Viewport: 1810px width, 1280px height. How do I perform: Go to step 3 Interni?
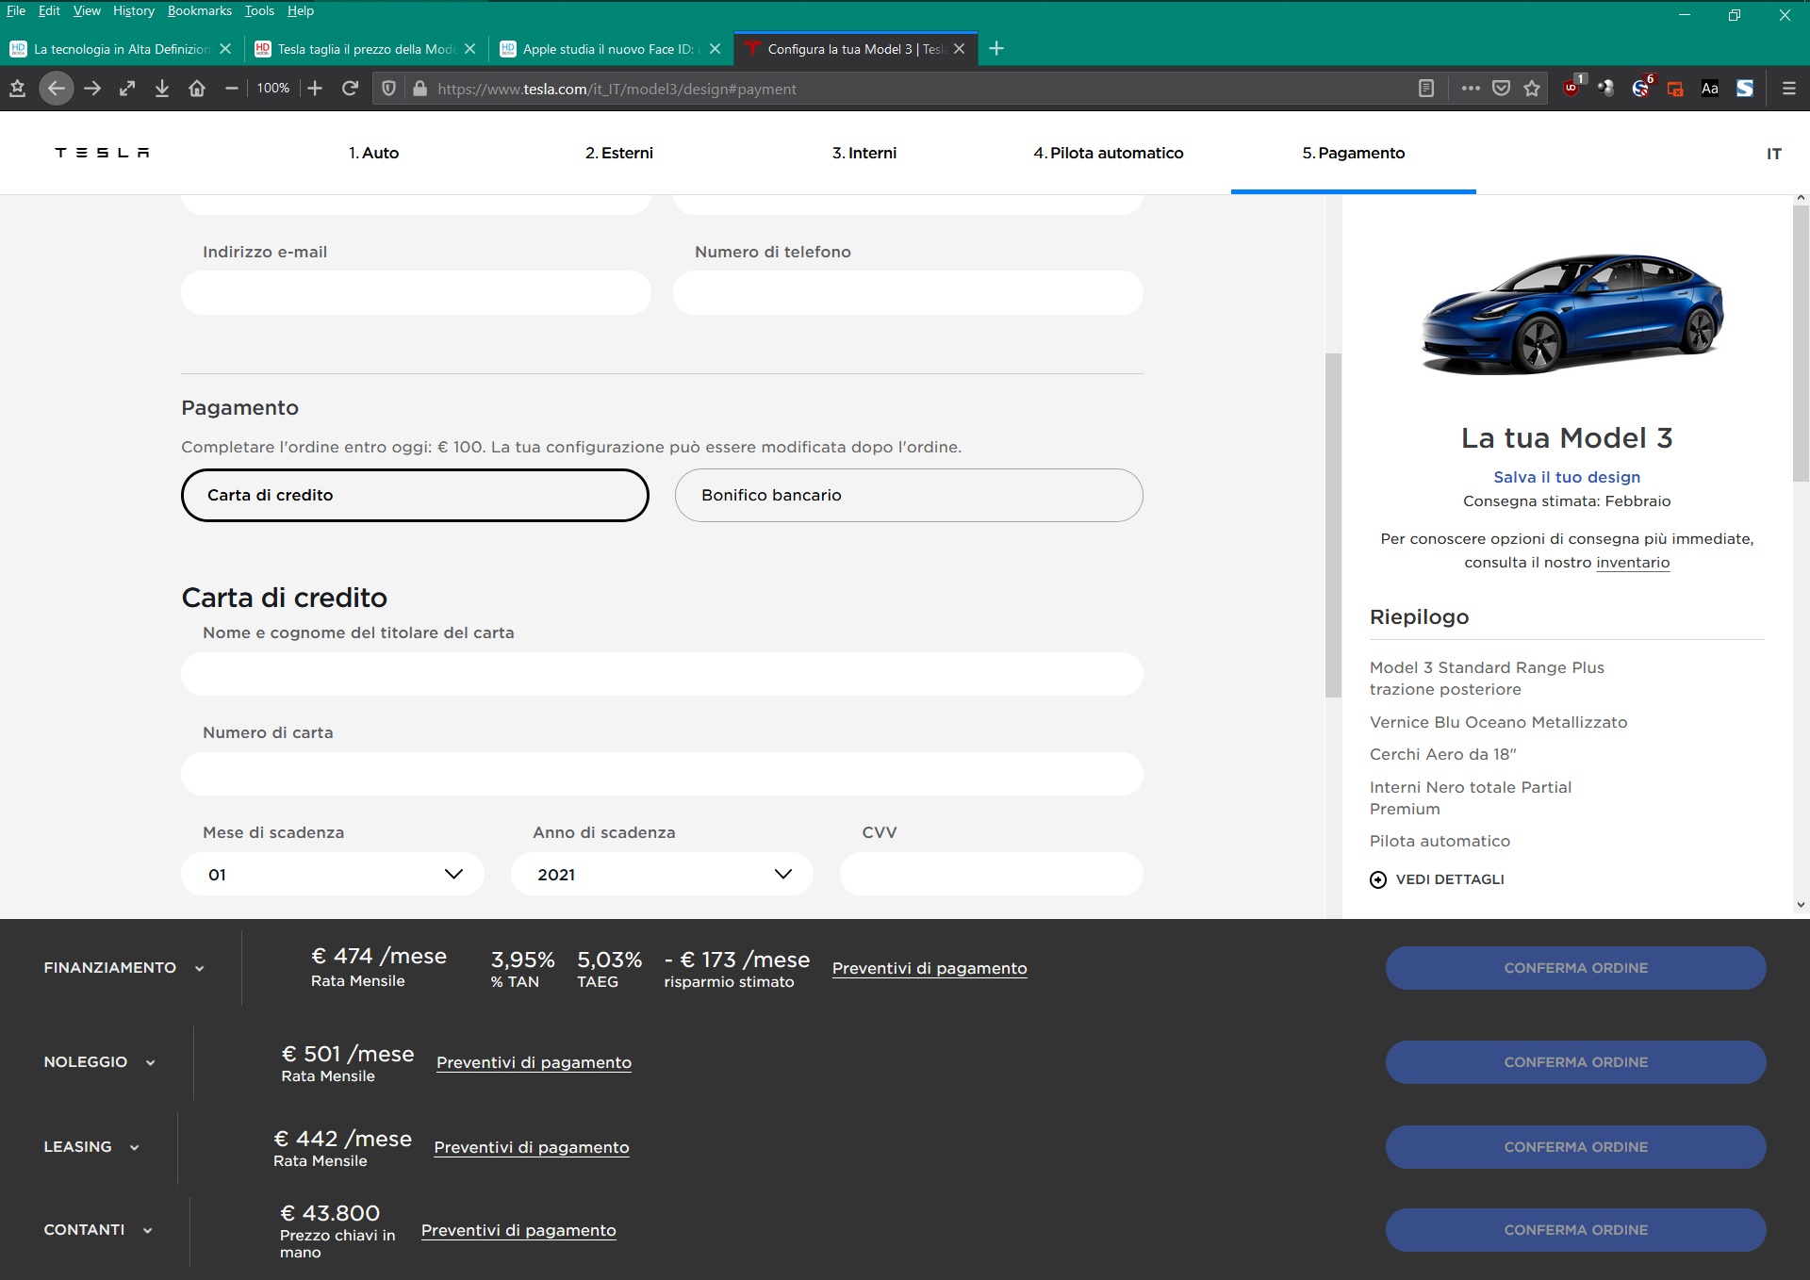pyautogui.click(x=864, y=153)
